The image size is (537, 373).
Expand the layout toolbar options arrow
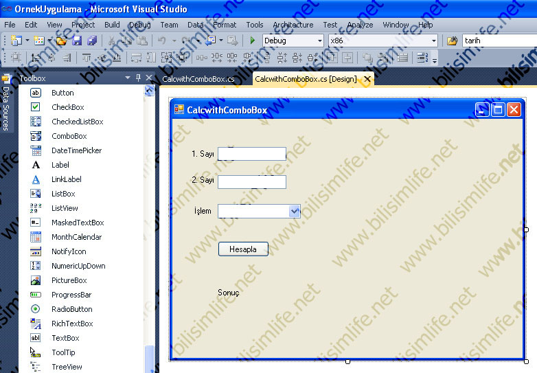[x=434, y=60]
